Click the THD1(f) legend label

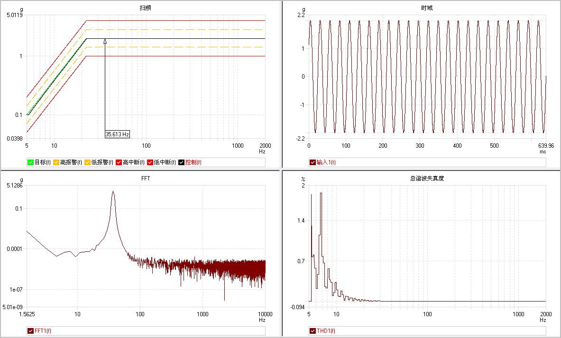point(326,331)
